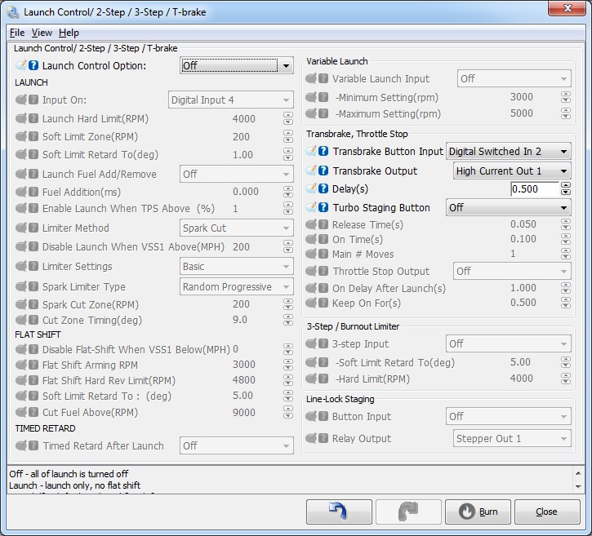Click the help icon for Turbo Staging Button
The width and height of the screenshot is (592, 536).
point(323,208)
